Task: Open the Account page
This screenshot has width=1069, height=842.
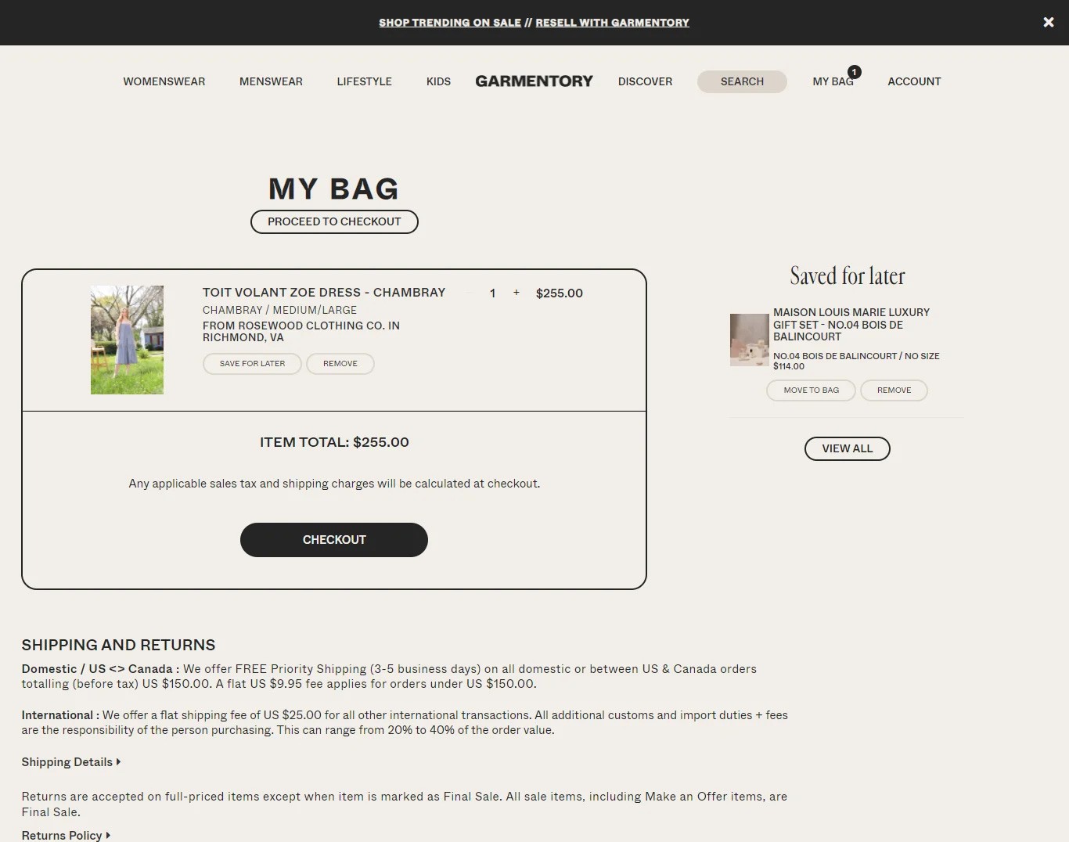Action: [x=914, y=81]
